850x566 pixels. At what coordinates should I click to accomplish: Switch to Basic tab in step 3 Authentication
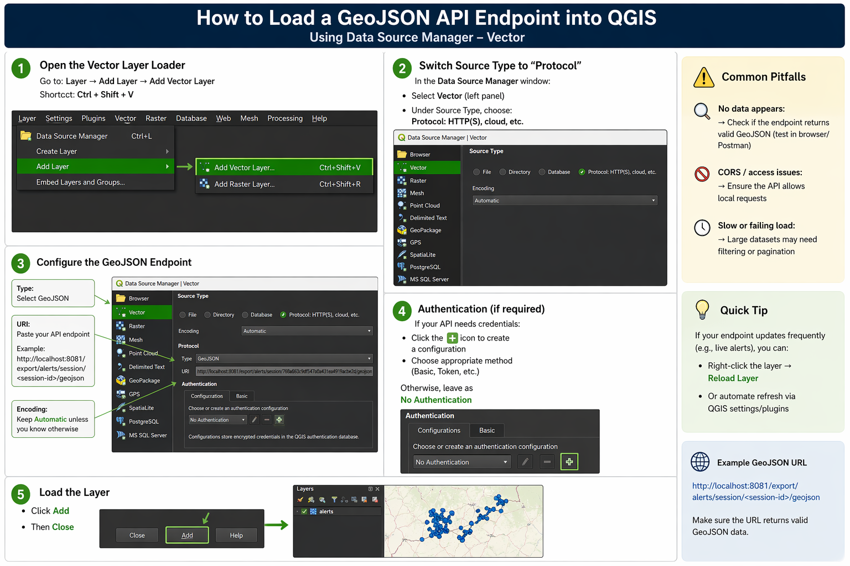point(242,396)
